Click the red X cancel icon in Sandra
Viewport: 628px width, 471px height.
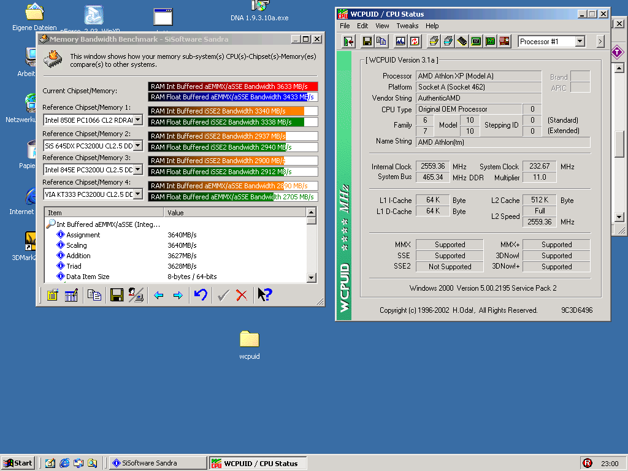(242, 296)
